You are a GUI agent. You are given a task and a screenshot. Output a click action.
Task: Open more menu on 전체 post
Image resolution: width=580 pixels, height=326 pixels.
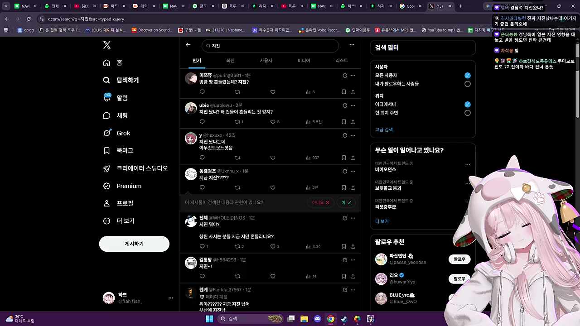click(353, 218)
